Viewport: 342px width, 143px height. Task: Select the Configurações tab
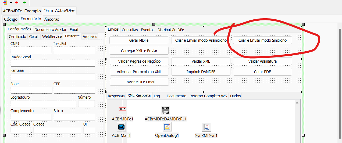[x=19, y=29]
